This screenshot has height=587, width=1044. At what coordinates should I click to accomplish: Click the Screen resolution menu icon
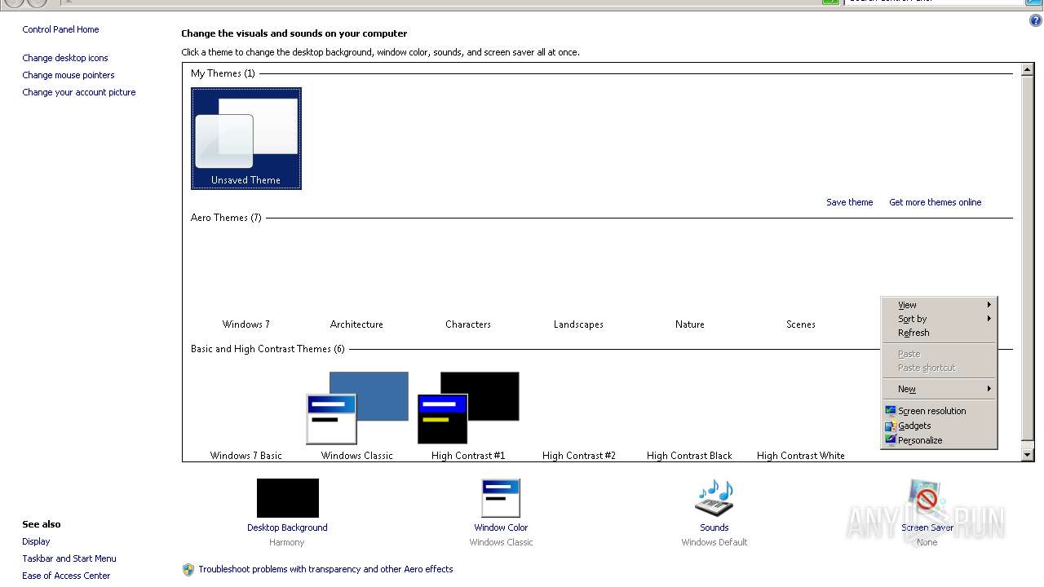coord(891,411)
